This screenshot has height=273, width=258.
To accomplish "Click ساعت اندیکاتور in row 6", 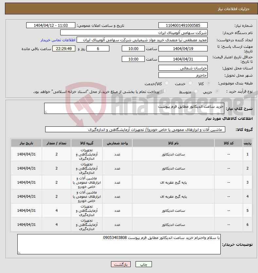I will (174, 225).
